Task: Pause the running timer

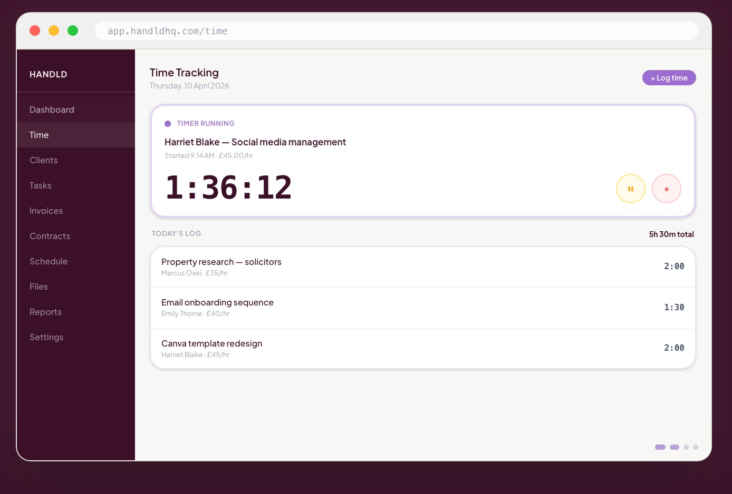Action: (x=630, y=189)
